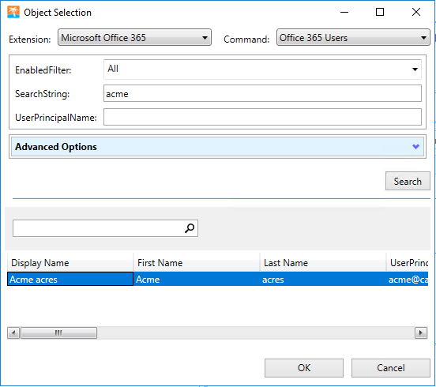436x387 pixels.
Task: Open the Extension dropdown showing Microsoft Office 365
Action: pos(134,37)
